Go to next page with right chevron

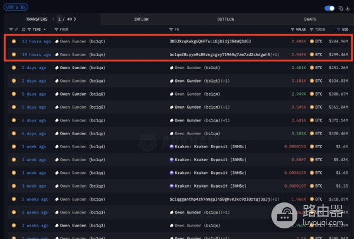(75, 19)
